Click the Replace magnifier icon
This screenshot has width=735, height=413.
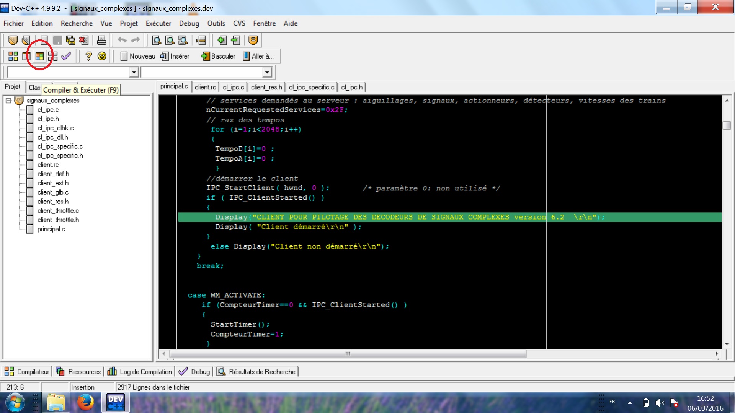[x=170, y=40]
